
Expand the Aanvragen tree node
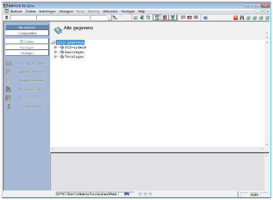pyautogui.click(x=55, y=52)
